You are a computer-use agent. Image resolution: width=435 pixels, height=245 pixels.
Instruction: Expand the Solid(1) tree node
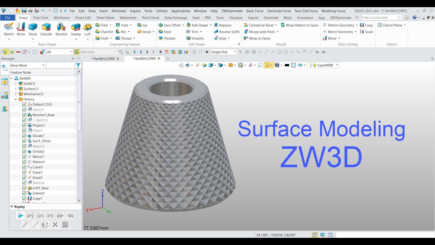(16, 84)
